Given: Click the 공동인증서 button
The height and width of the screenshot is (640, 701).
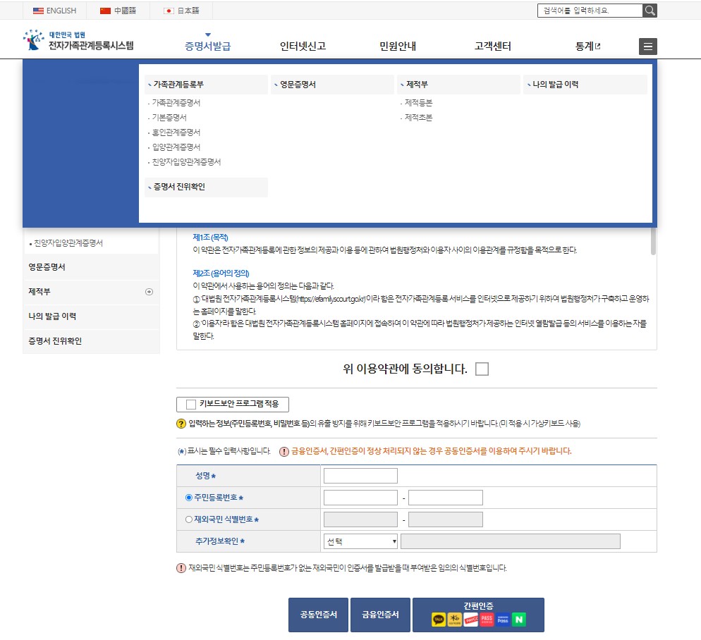Looking at the screenshot, I should point(317,615).
